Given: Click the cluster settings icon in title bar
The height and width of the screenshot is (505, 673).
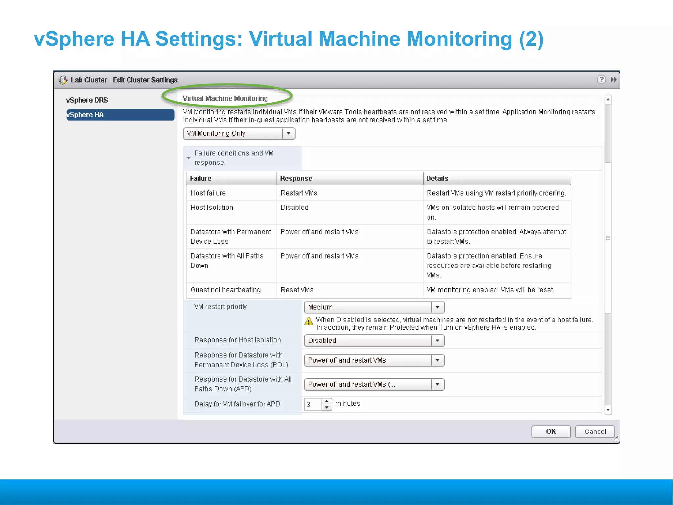Looking at the screenshot, I should click(63, 80).
